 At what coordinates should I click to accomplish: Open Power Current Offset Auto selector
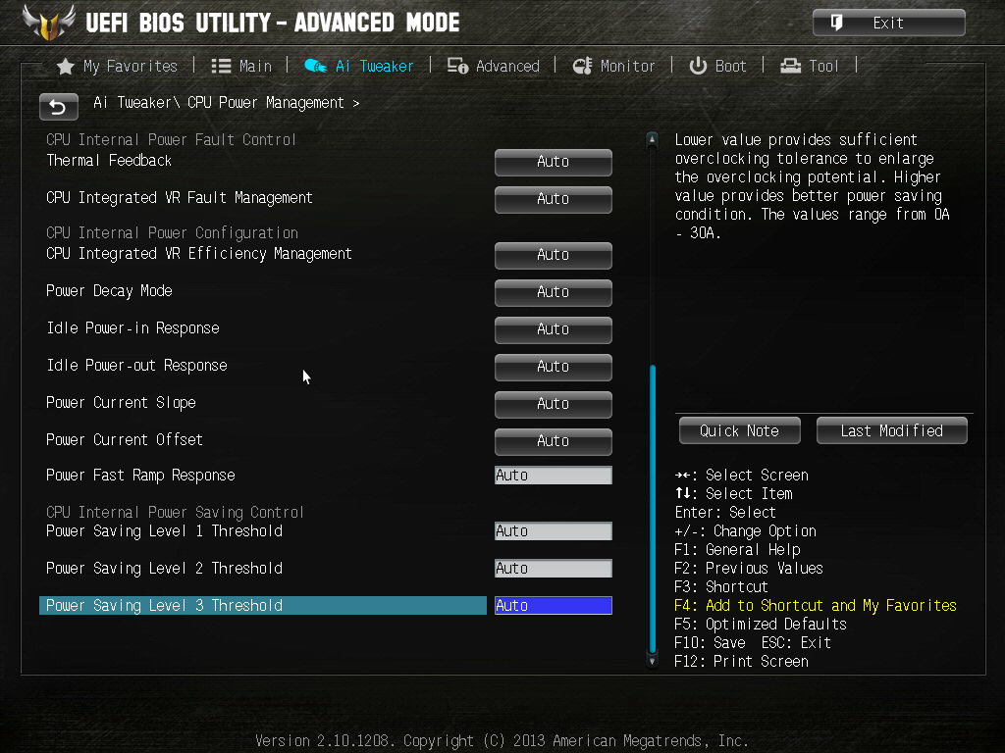pyautogui.click(x=554, y=441)
